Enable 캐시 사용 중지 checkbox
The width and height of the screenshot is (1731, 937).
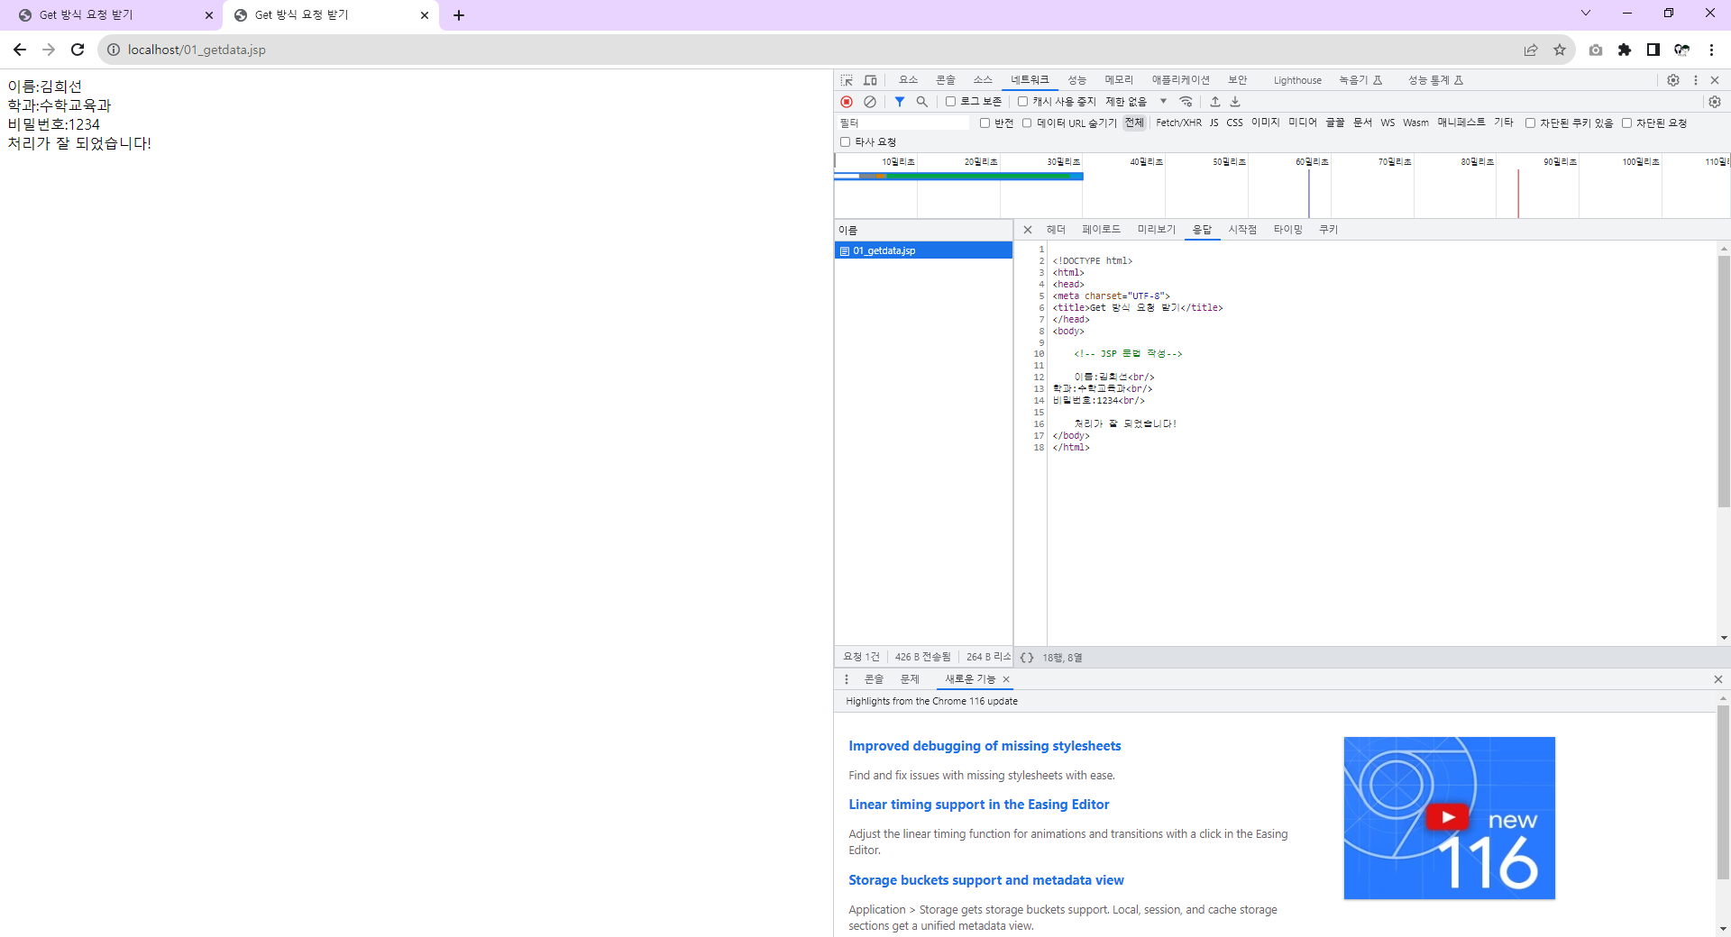(x=1022, y=102)
